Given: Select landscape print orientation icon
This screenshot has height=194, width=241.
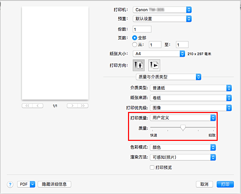Looking at the screenshot, I should tap(154, 65).
